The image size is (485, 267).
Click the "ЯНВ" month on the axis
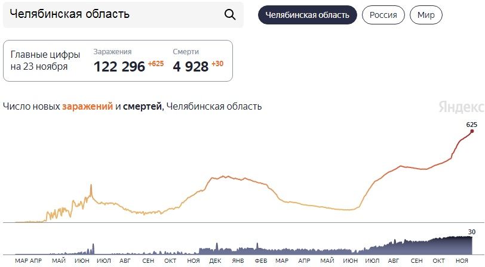click(x=238, y=261)
